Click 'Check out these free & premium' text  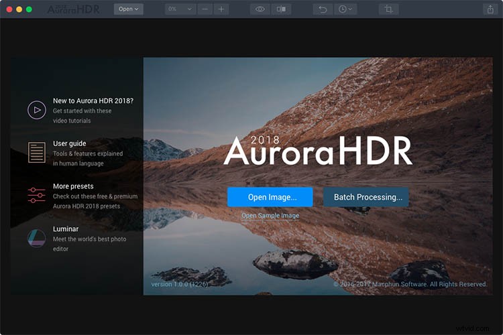point(95,196)
